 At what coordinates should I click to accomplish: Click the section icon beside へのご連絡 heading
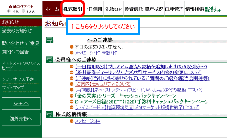coord(49,40)
